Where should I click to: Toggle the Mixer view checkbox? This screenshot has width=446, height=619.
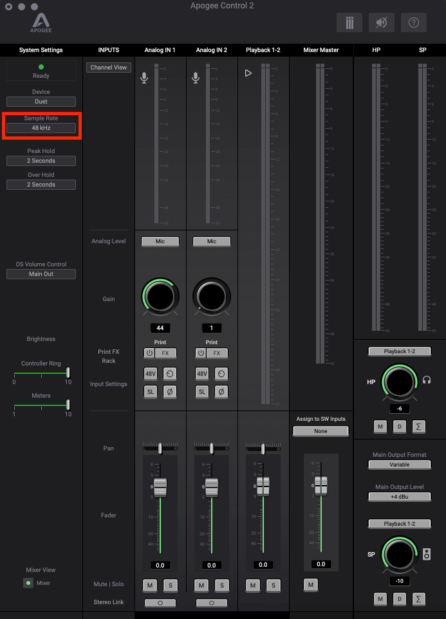pyautogui.click(x=28, y=583)
